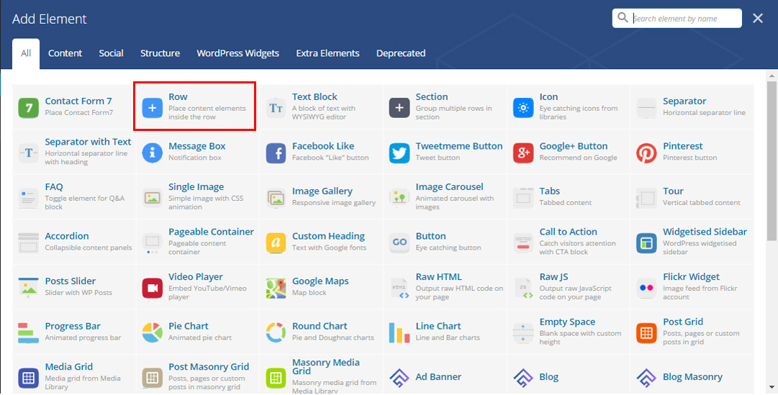This screenshot has width=778, height=395.
Task: Switch to the Structure tab
Action: pos(160,53)
